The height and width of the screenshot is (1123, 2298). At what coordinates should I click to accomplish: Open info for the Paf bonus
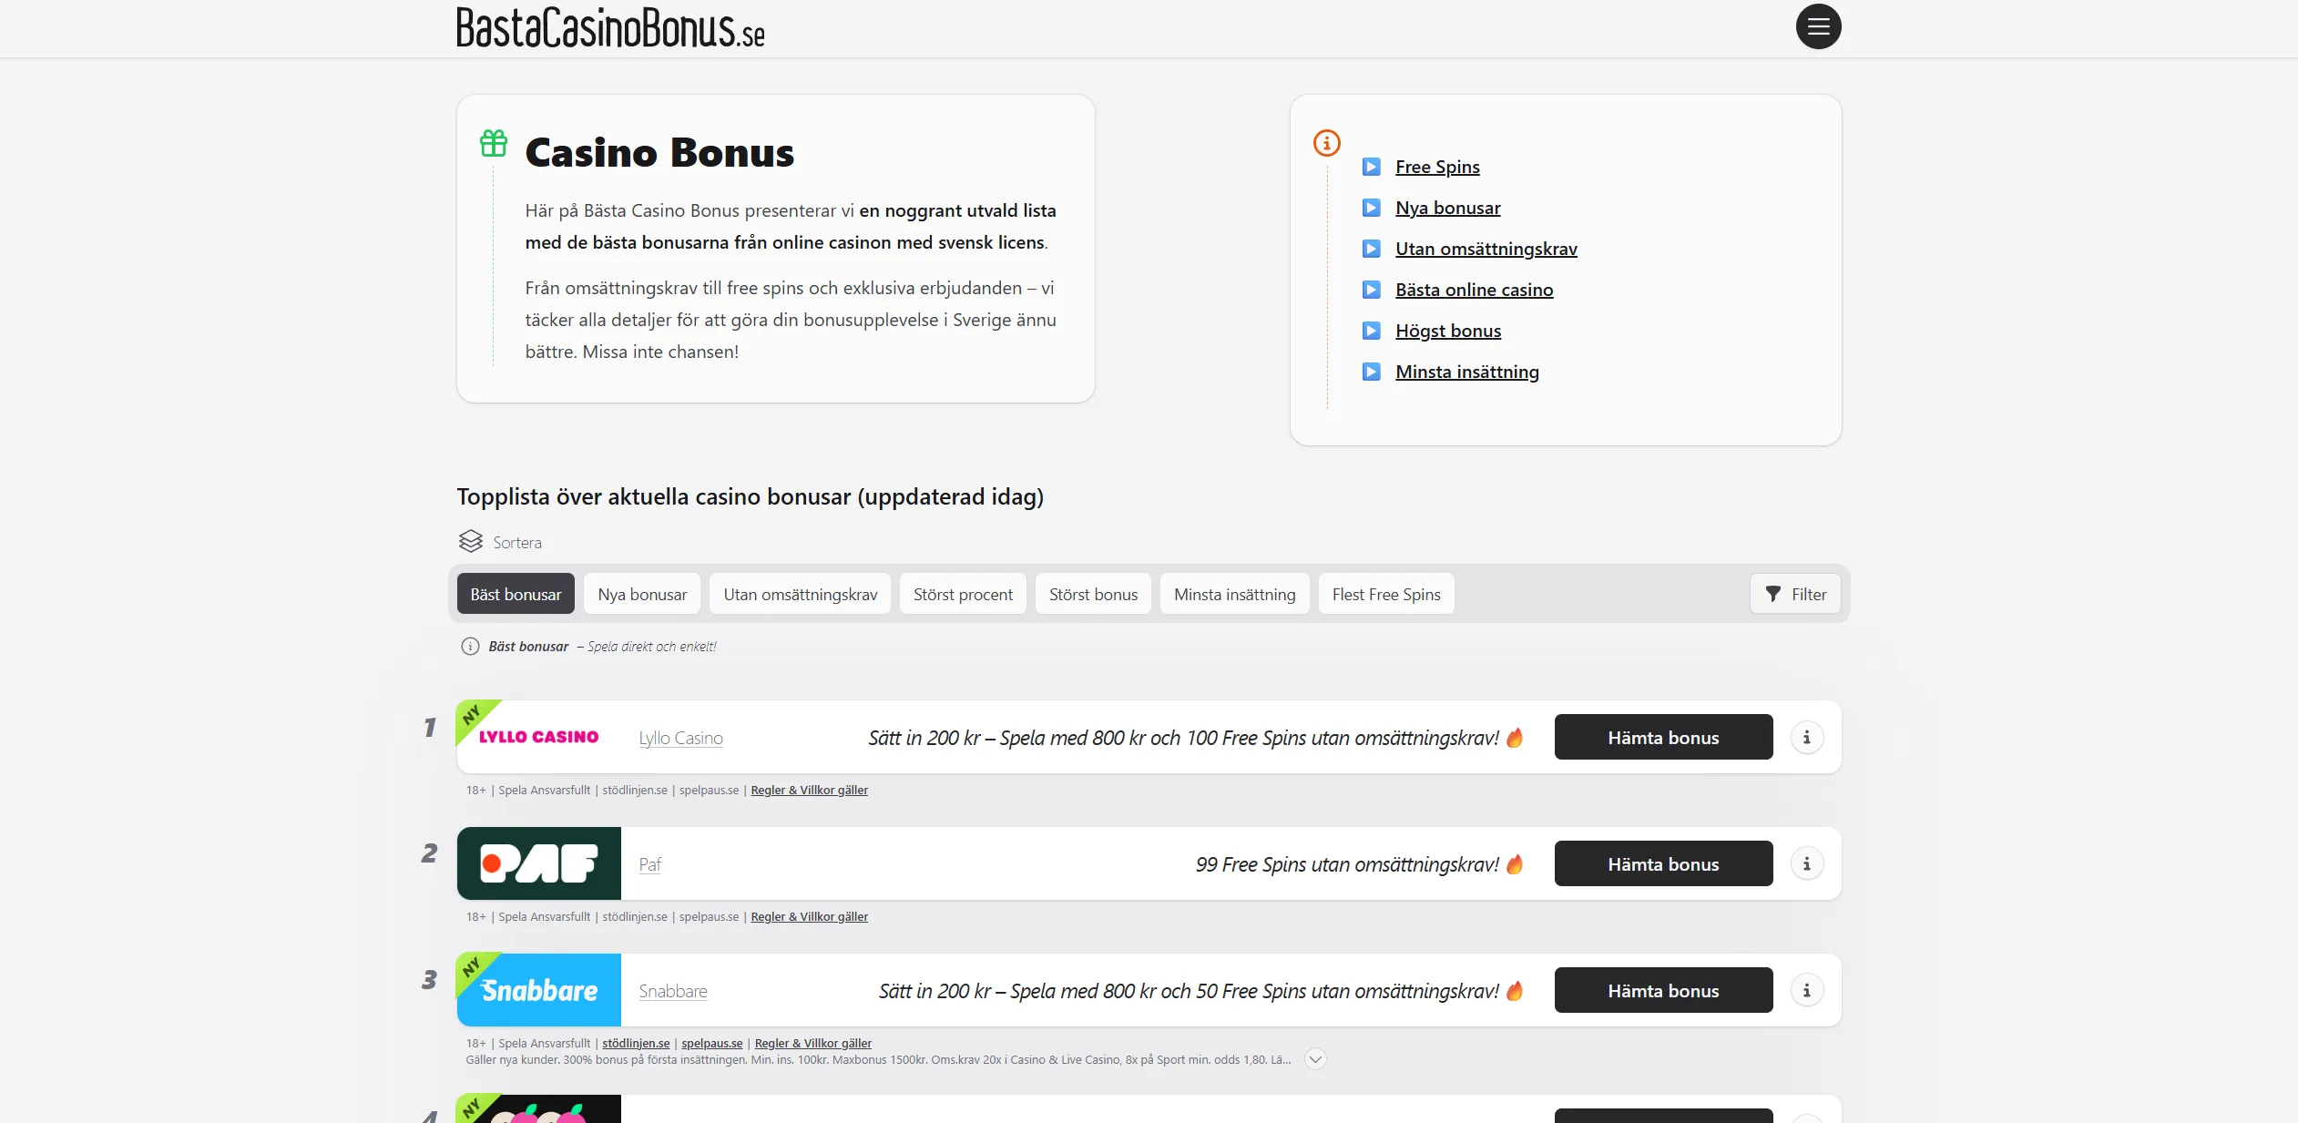[x=1806, y=863]
